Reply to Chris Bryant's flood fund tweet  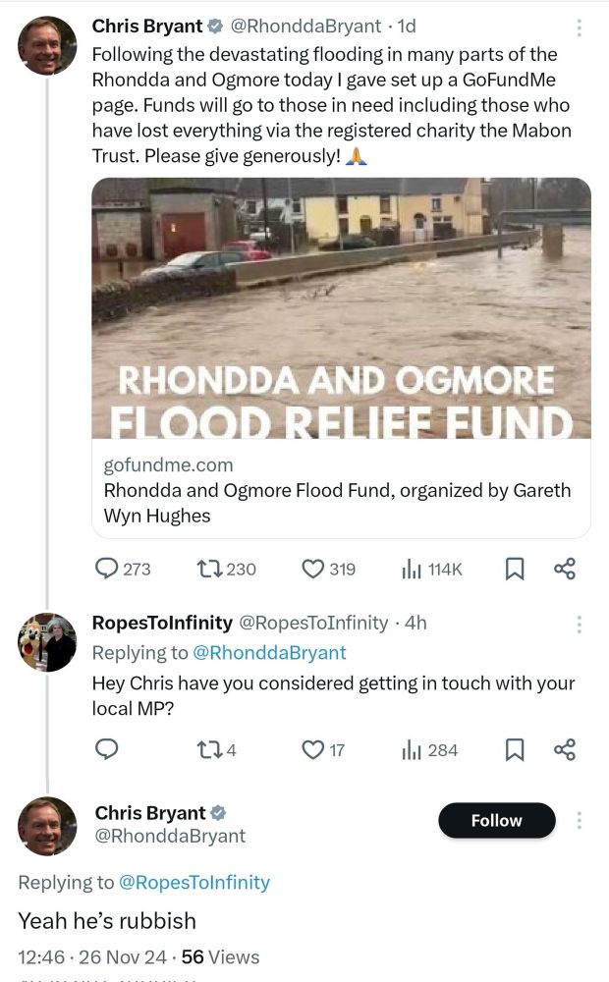click(x=107, y=569)
